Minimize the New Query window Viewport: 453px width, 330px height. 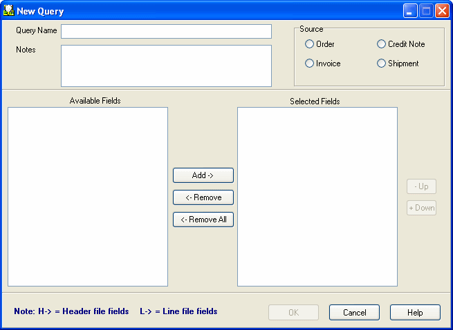(x=411, y=11)
